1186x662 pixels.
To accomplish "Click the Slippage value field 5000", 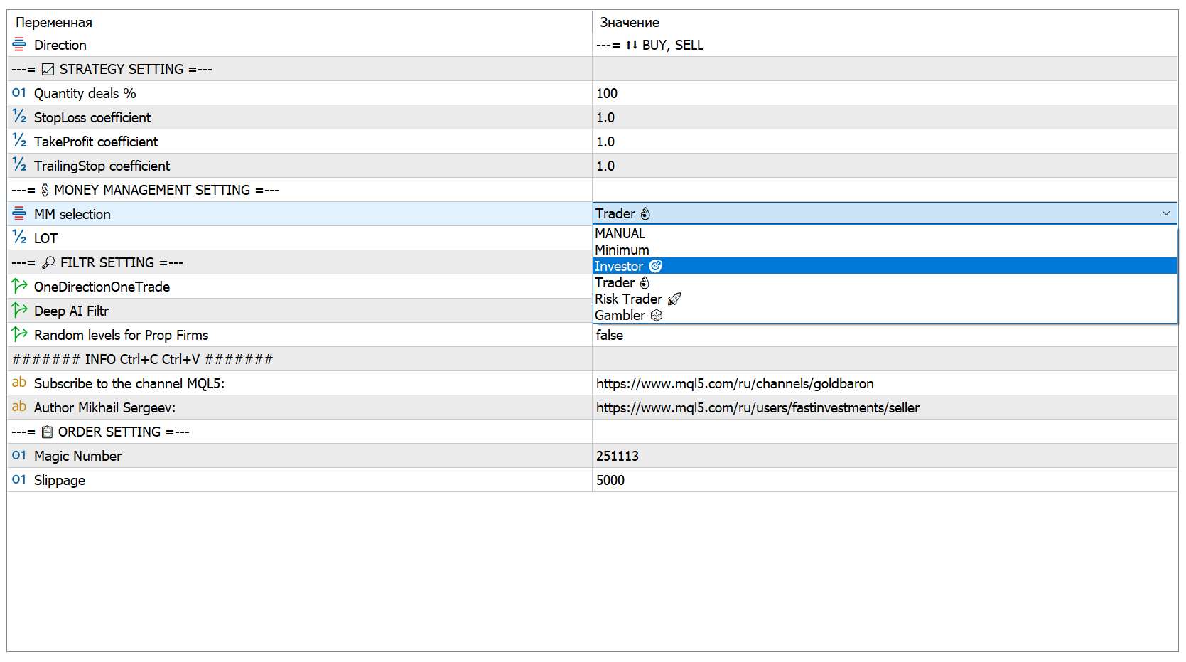I will click(x=610, y=480).
